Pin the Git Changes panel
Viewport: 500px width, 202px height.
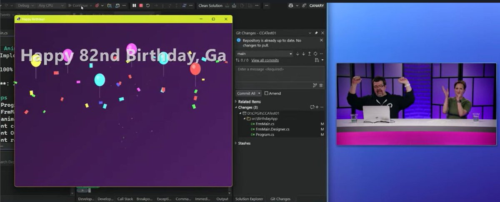click(316, 33)
